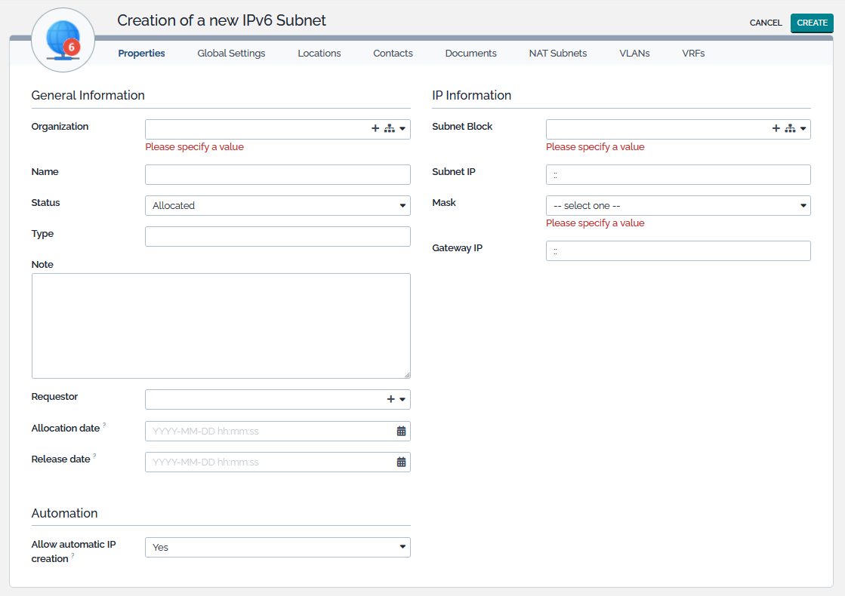Open calendar picker for Release date
845x596 pixels.
(x=401, y=462)
